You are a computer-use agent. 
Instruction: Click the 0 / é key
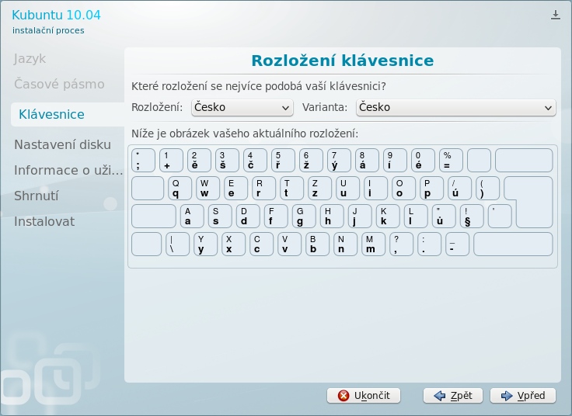[x=423, y=161]
